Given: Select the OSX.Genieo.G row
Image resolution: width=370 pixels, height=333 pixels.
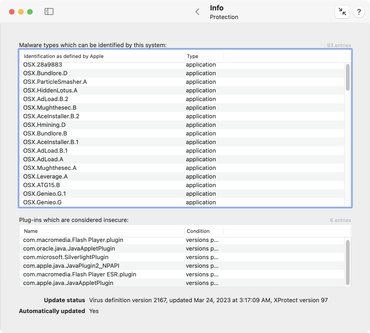Looking at the screenshot, I should tap(182, 203).
